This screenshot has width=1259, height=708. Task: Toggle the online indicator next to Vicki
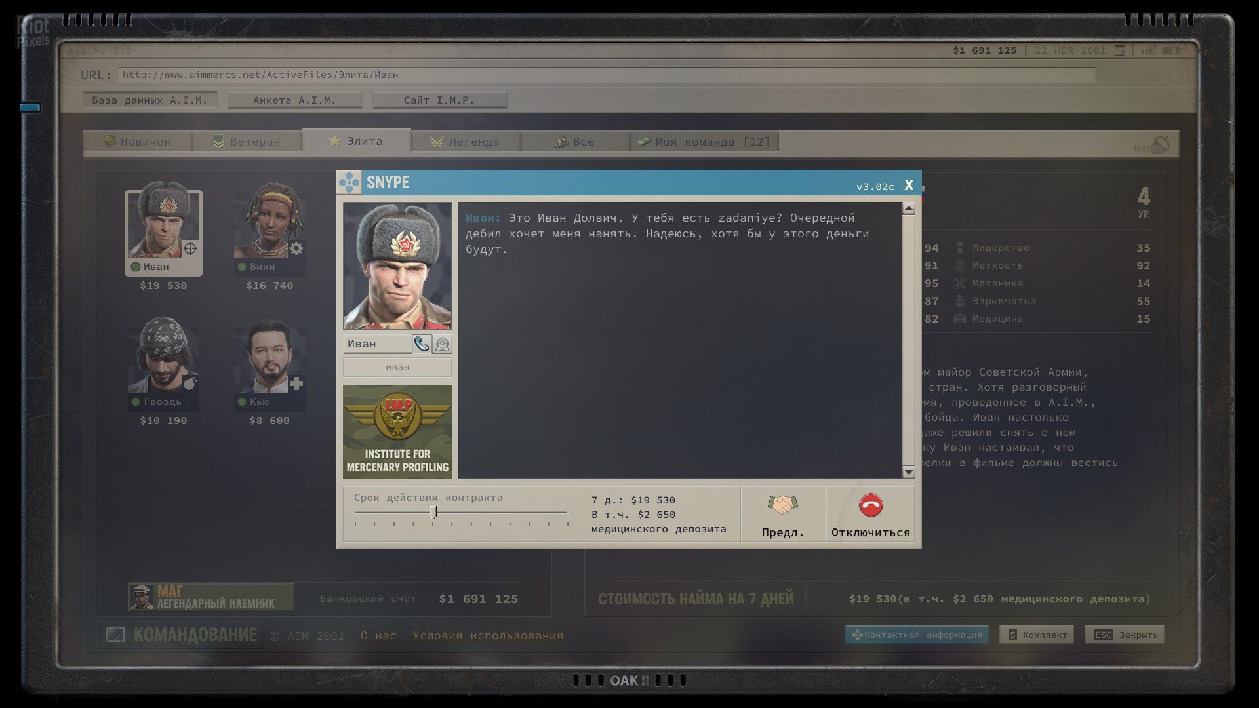(x=241, y=267)
